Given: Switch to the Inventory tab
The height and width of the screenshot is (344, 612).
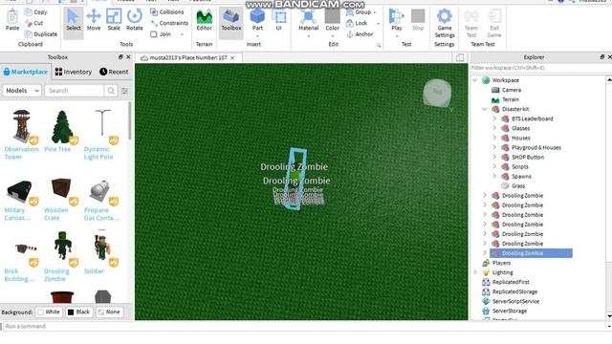Looking at the screenshot, I should (x=74, y=72).
